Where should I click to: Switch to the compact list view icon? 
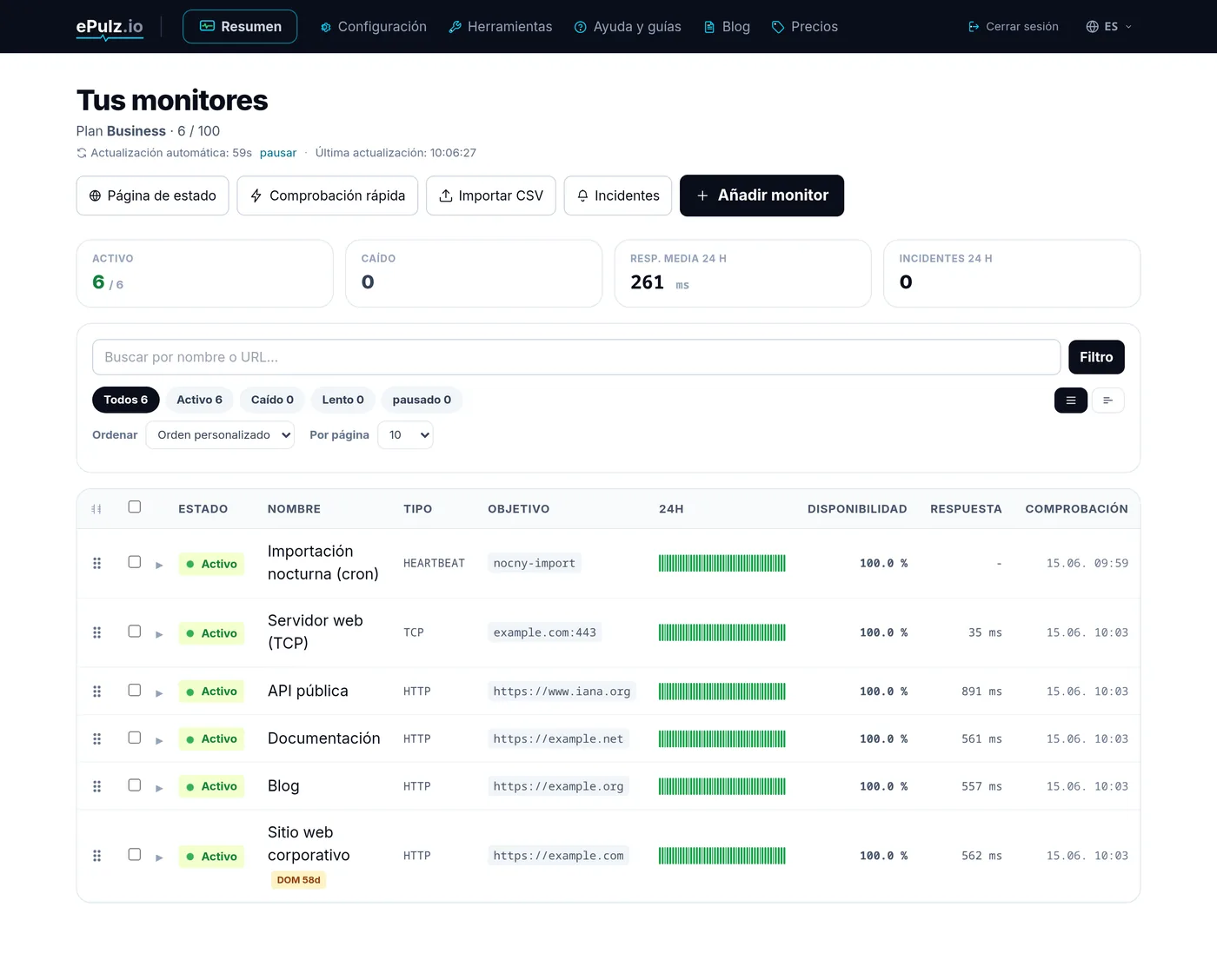[x=1107, y=400]
